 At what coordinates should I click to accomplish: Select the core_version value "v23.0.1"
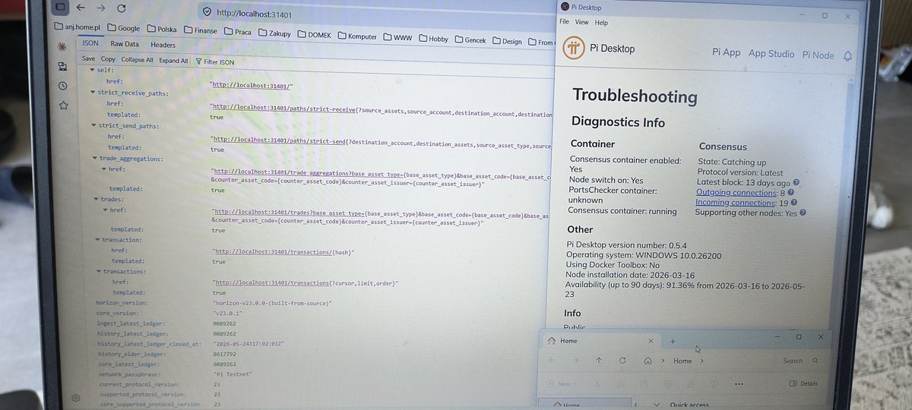pos(228,313)
